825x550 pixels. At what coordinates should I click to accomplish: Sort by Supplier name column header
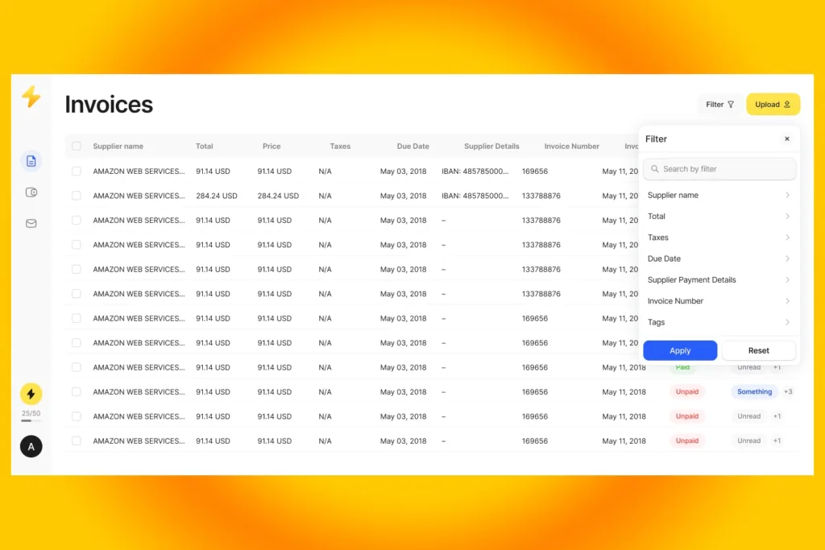tap(118, 147)
